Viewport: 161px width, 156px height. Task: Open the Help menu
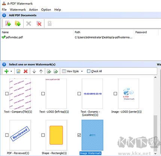pos(58,10)
